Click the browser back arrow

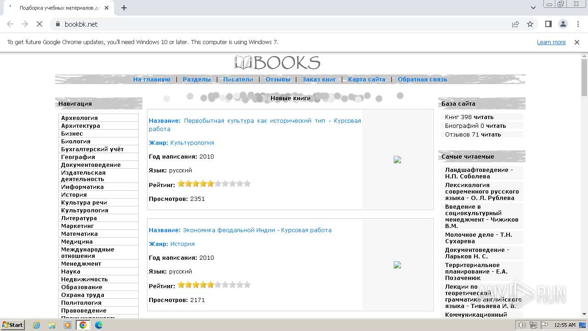(10, 24)
